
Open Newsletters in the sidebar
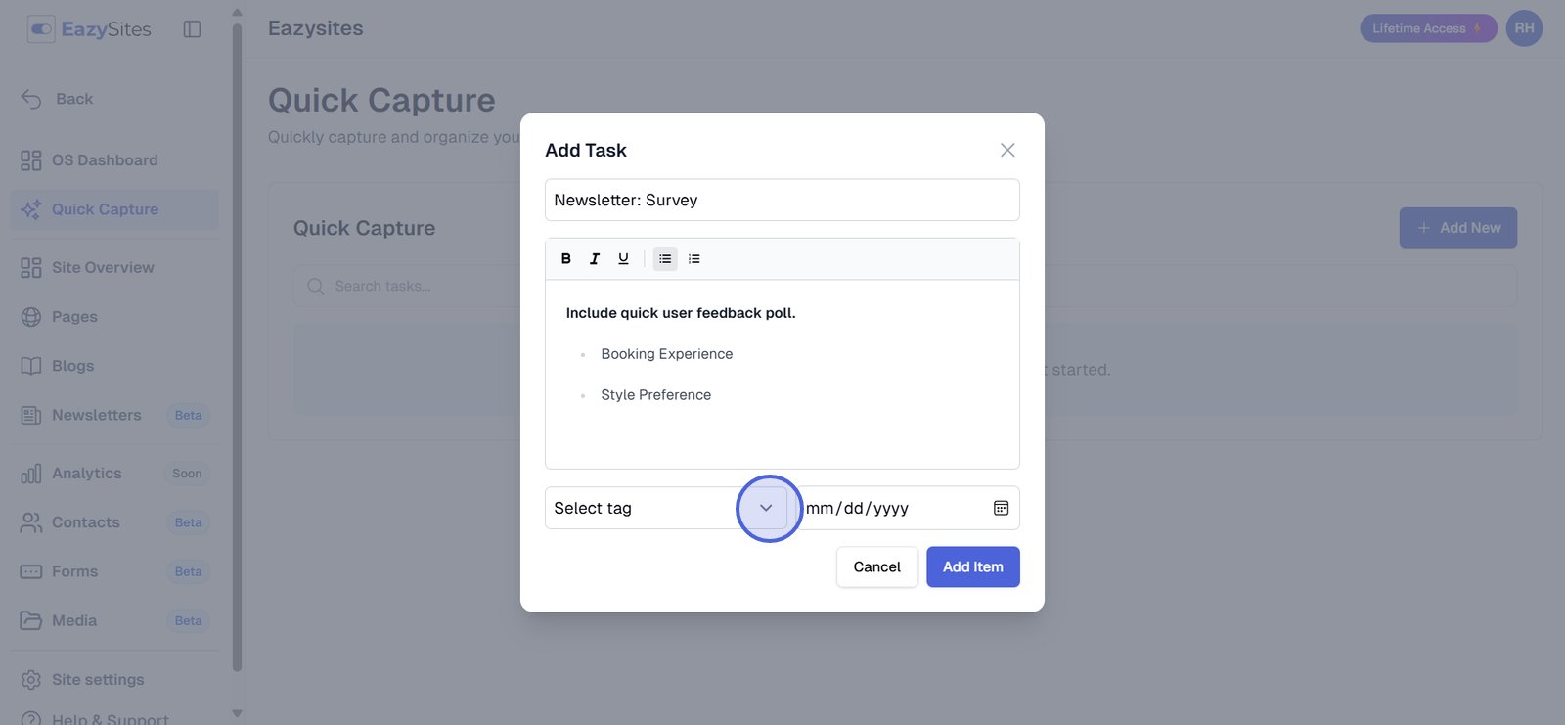point(96,415)
